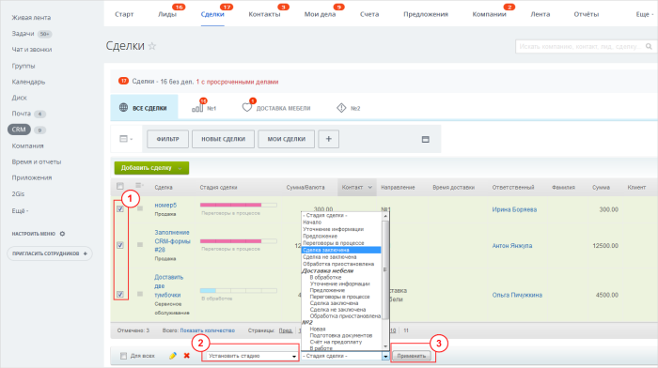Open CRM section in sidebar
The height and width of the screenshot is (368, 658).
(19, 130)
